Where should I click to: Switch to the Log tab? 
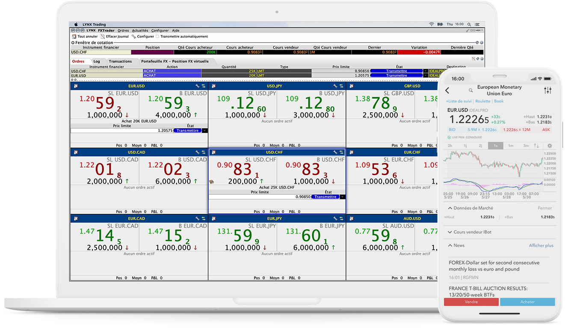pyautogui.click(x=97, y=61)
